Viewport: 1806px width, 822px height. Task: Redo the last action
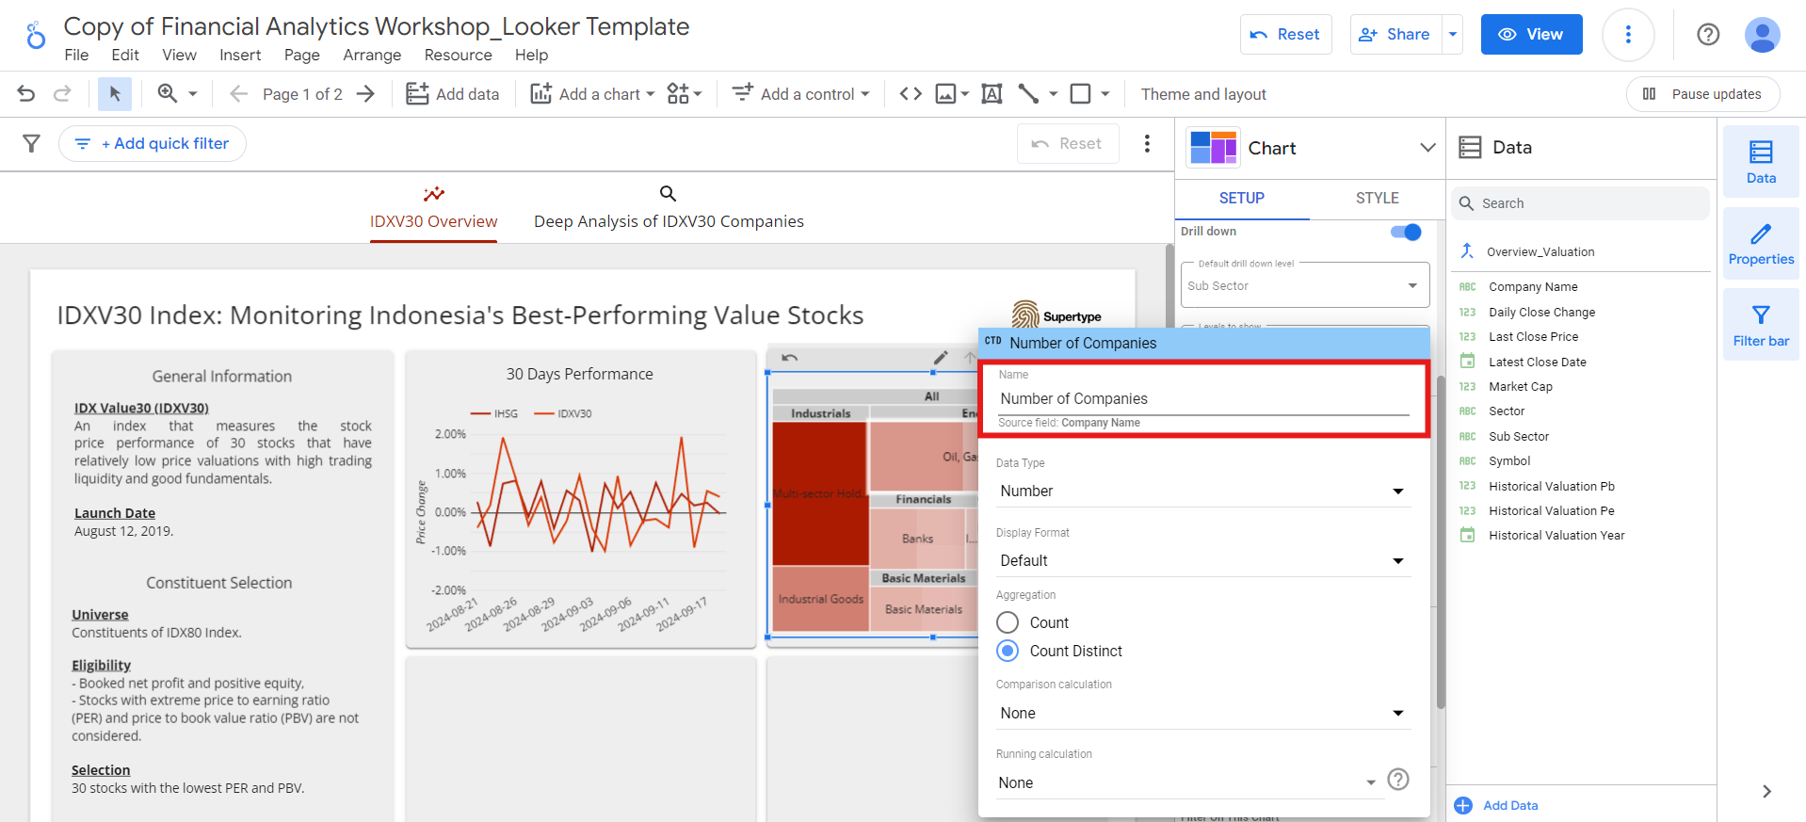pyautogui.click(x=62, y=93)
